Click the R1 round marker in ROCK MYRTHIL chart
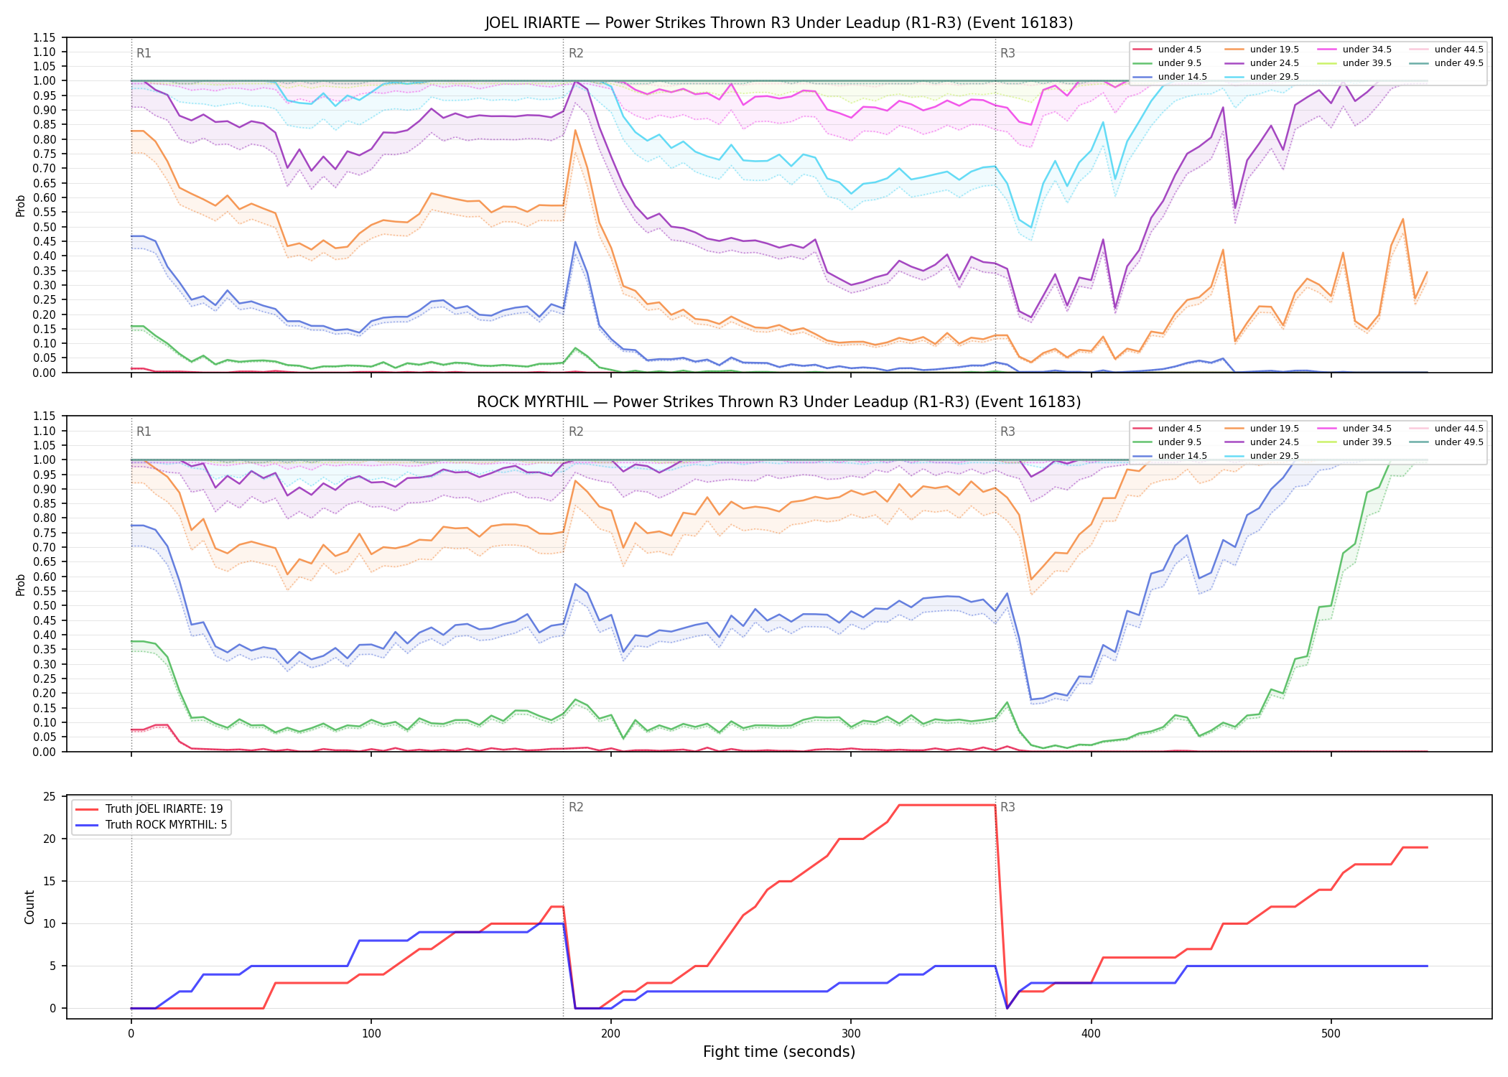The width and height of the screenshot is (1508, 1077). (144, 432)
